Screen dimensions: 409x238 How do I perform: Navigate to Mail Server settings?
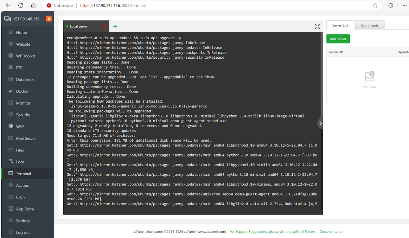pyautogui.click(x=26, y=138)
